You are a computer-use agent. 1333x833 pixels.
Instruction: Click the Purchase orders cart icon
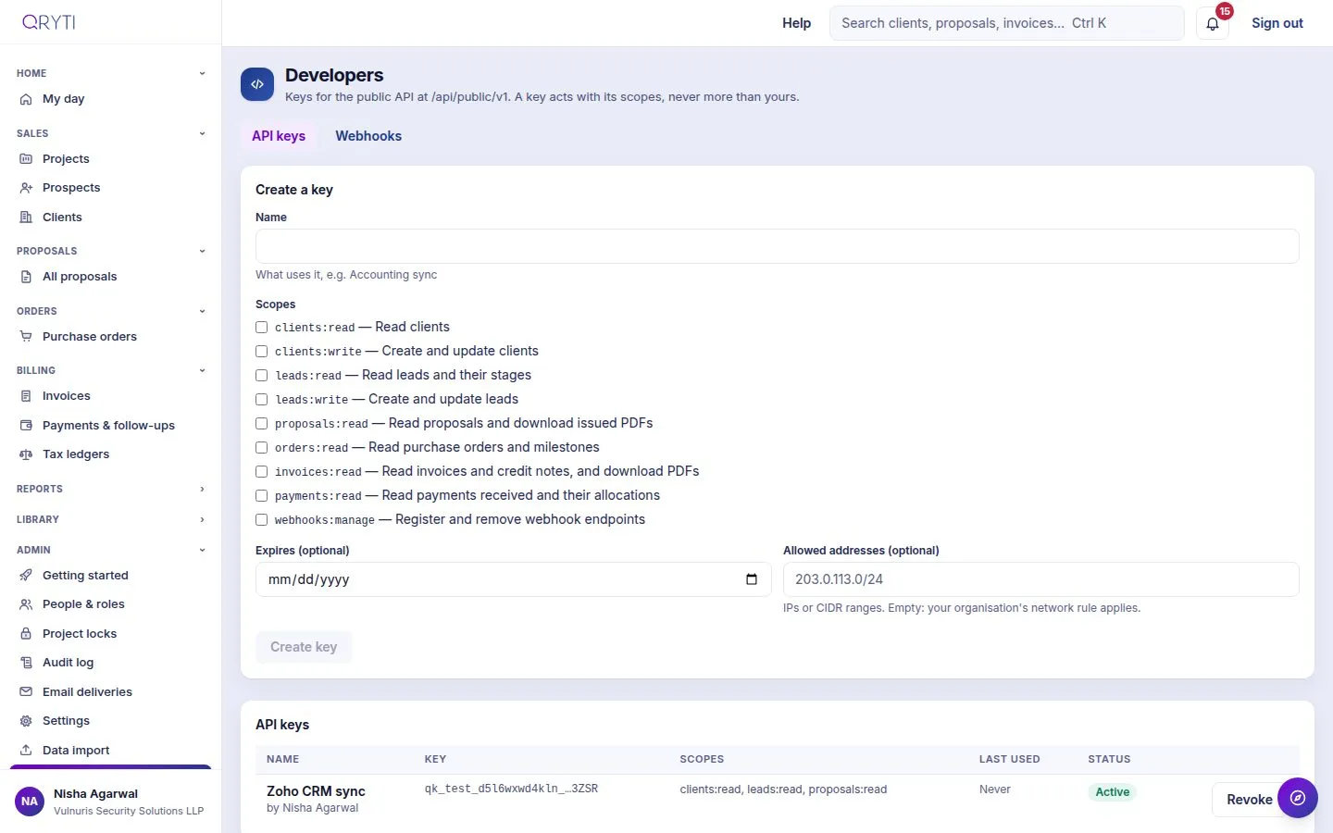coord(26,337)
